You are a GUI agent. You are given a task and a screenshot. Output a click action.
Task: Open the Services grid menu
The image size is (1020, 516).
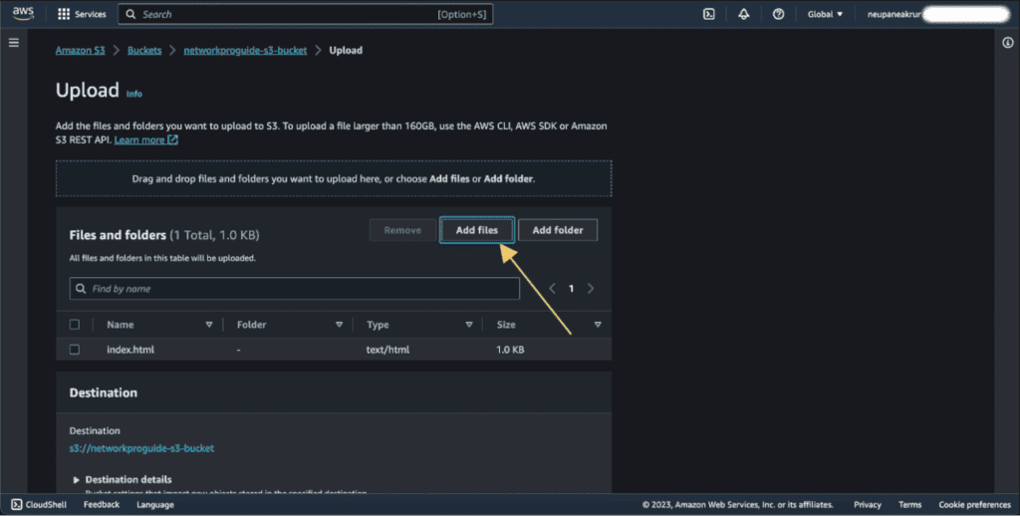(82, 14)
